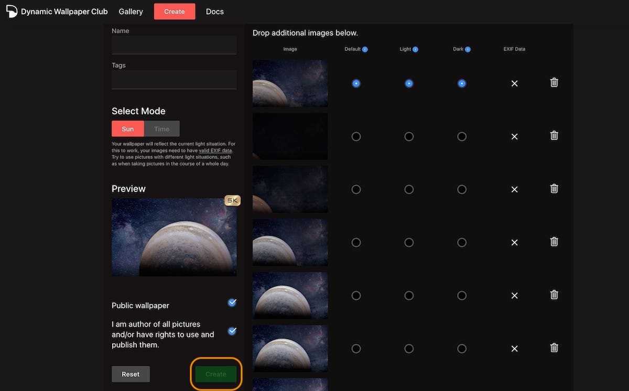Set second image as Default
The image size is (629, 391).
coord(356,136)
